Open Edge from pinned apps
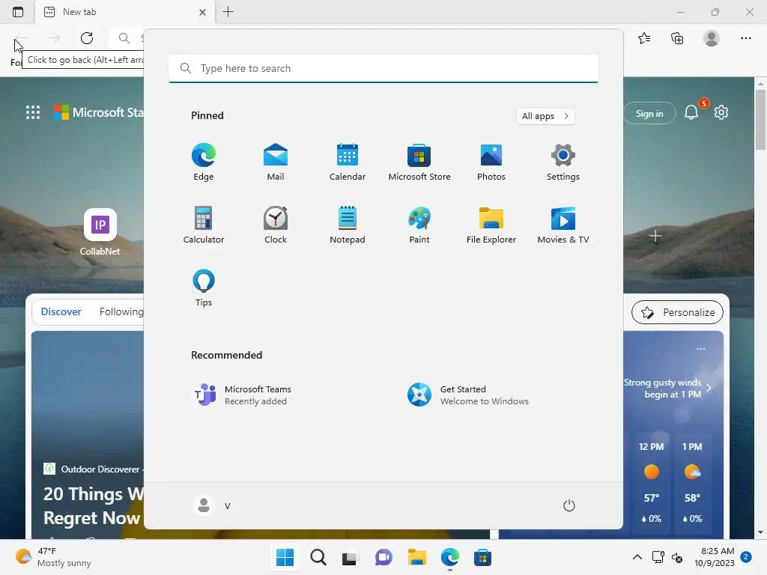The image size is (767, 575). pos(204,162)
